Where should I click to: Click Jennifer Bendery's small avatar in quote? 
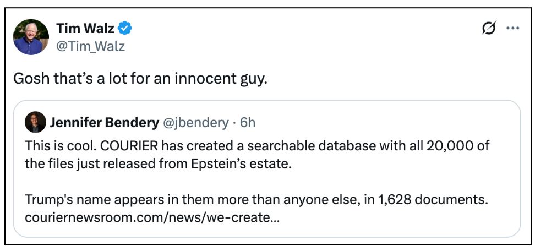(x=35, y=122)
